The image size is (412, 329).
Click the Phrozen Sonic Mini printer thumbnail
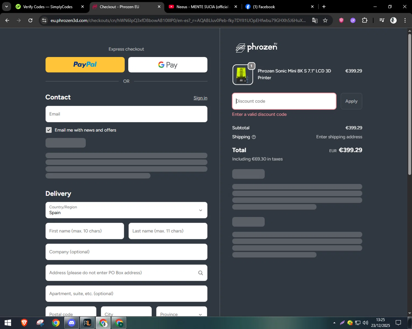(243, 75)
